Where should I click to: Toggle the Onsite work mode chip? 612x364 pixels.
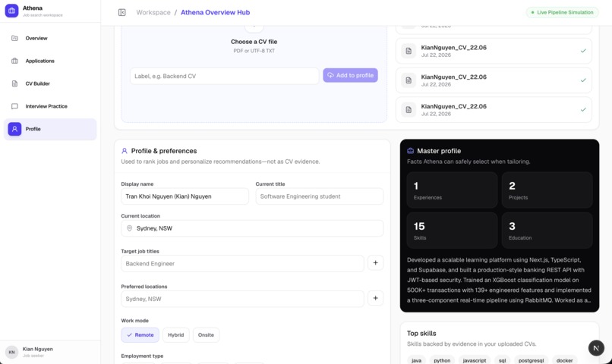(x=206, y=335)
